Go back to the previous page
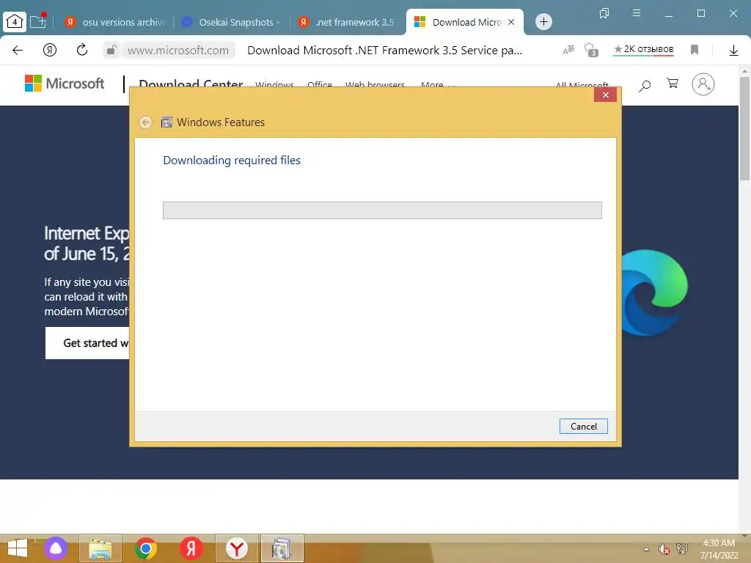751x563 pixels. click(18, 50)
